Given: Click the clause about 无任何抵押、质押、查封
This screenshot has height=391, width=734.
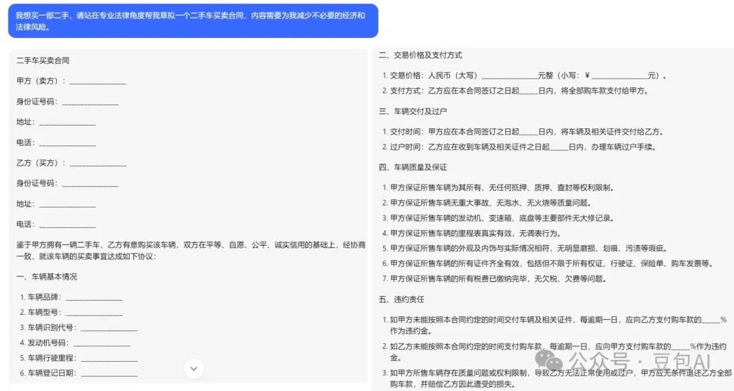Looking at the screenshot, I should (x=498, y=187).
